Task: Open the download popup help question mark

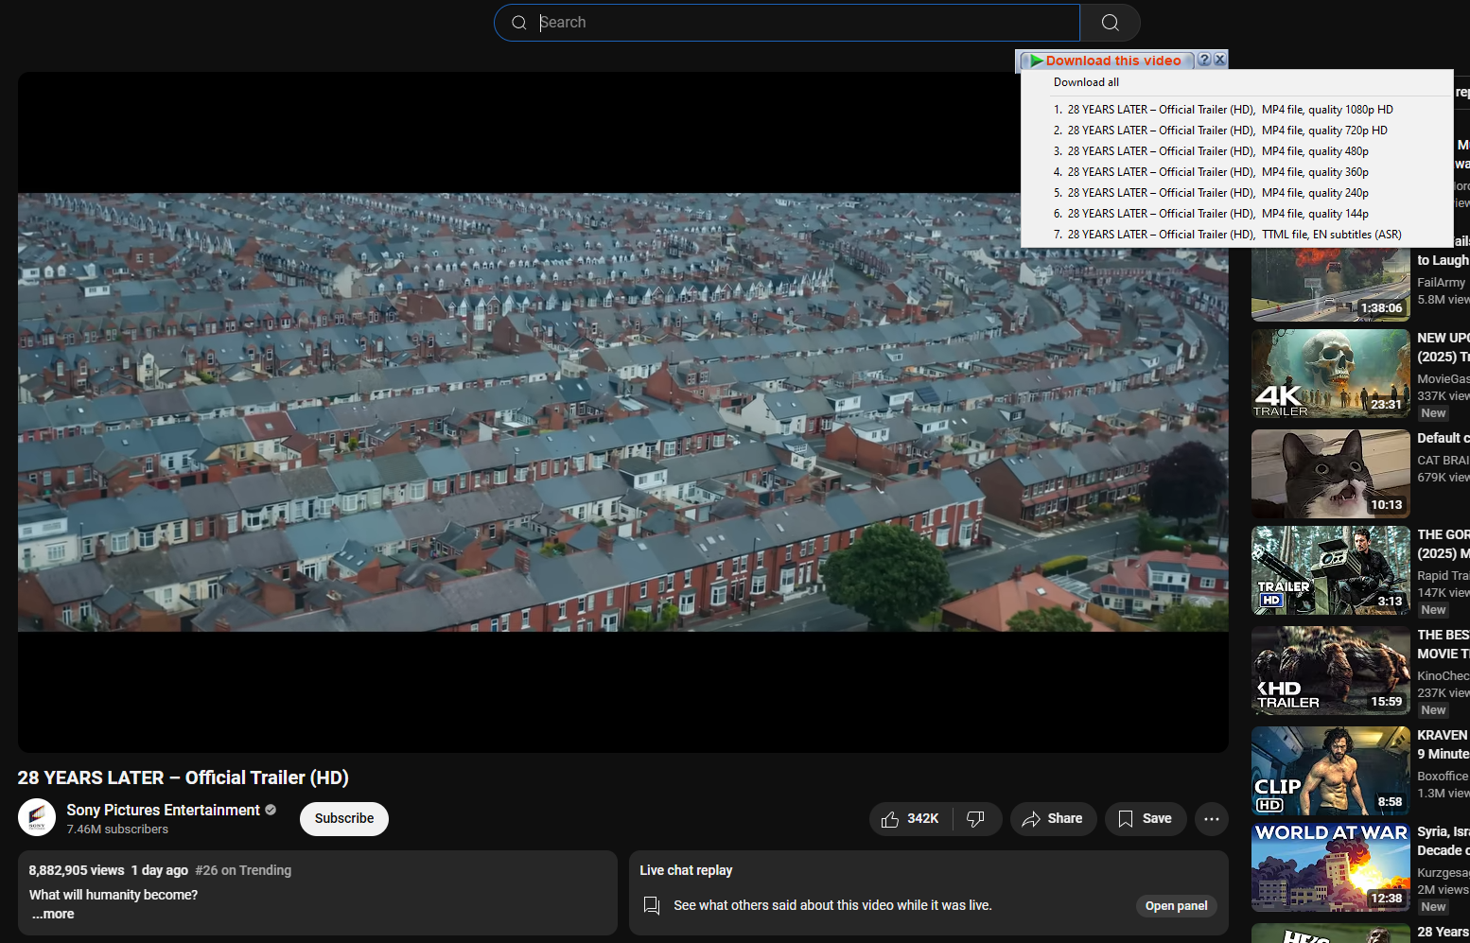Action: click(1204, 60)
